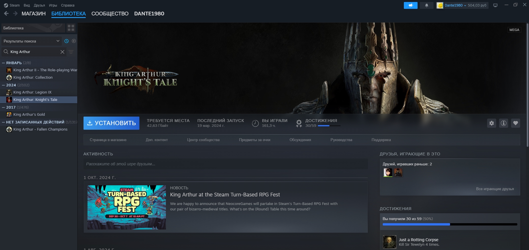Toggle recent activity clock filter
The width and height of the screenshot is (529, 250).
click(x=67, y=41)
